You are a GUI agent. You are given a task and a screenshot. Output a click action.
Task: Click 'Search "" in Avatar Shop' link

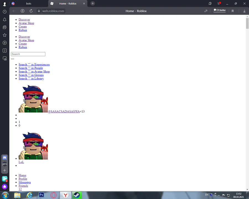34,72
